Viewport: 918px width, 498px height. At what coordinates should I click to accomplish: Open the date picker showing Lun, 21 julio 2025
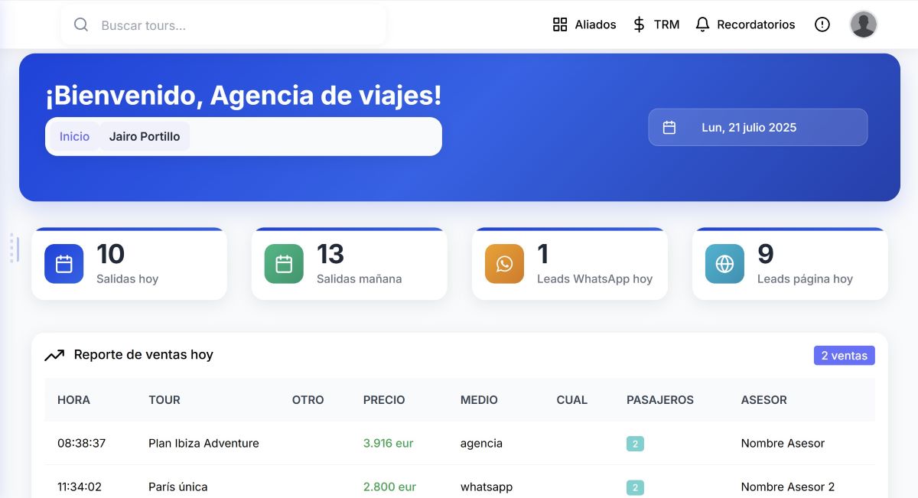[757, 127]
